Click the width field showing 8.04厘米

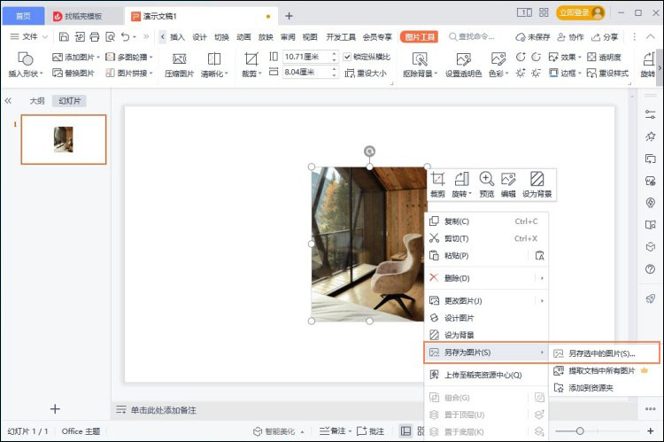coord(311,73)
